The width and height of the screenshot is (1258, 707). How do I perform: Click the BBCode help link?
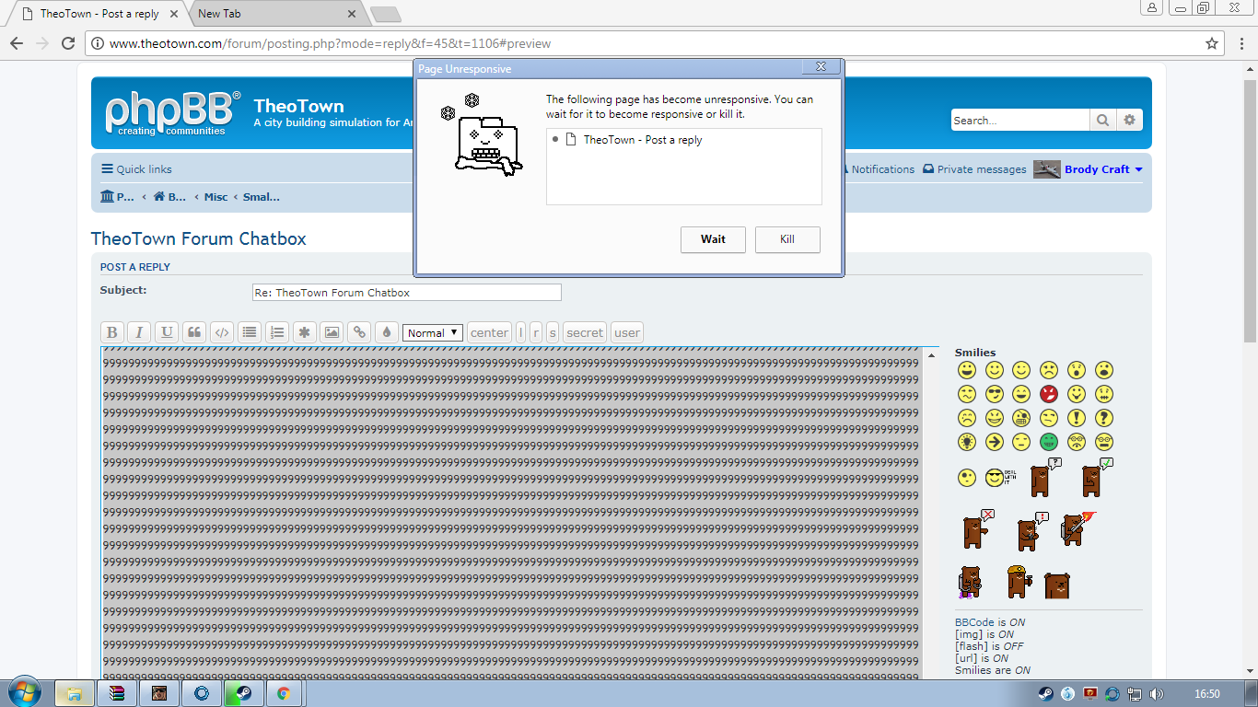pyautogui.click(x=975, y=622)
